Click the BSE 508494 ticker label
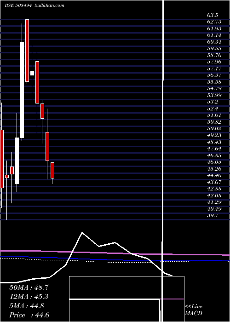 tap(18, 6)
